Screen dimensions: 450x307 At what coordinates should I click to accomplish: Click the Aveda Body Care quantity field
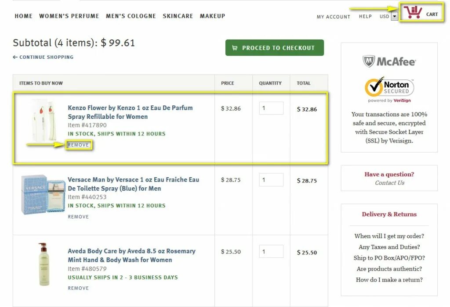tap(271, 251)
